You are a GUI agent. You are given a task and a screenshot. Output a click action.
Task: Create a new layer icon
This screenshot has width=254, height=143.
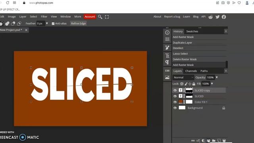click(x=219, y=141)
